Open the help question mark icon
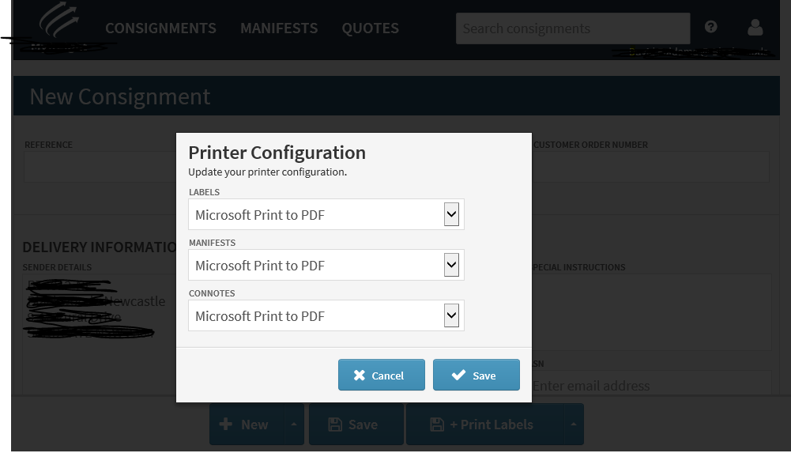 click(711, 27)
